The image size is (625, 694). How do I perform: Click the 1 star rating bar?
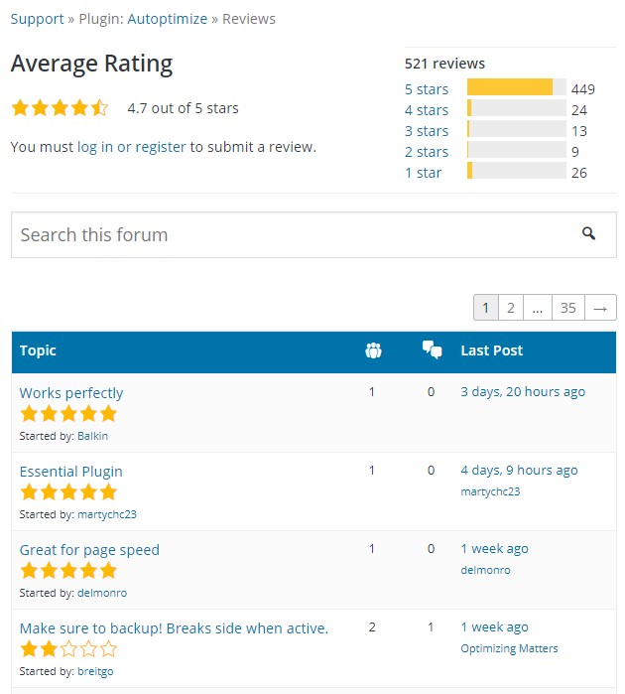pos(517,171)
